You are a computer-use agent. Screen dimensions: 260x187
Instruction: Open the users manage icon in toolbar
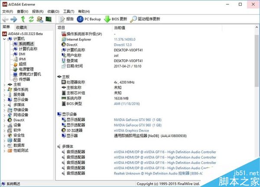40,19
